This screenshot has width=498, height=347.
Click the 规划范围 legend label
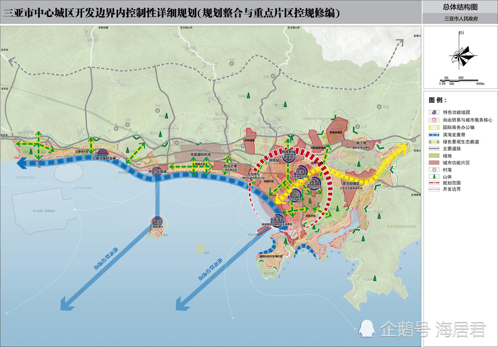pos(452,183)
